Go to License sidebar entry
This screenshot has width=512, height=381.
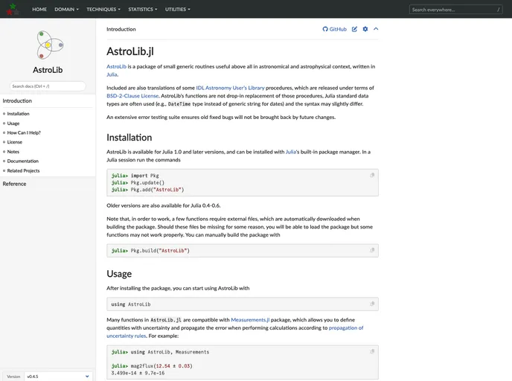point(15,142)
